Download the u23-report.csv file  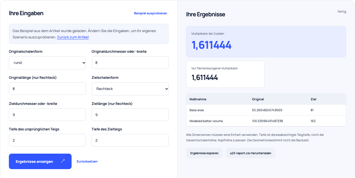(251, 153)
